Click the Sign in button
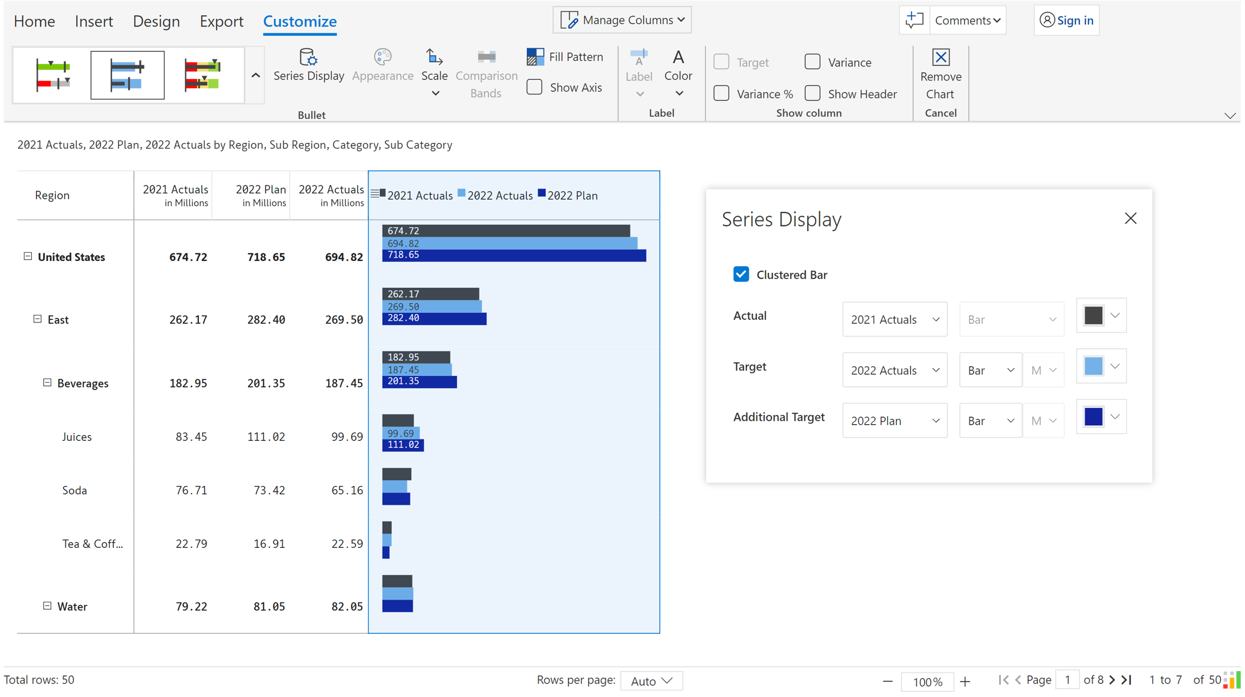The width and height of the screenshot is (1245, 697). 1066,21
